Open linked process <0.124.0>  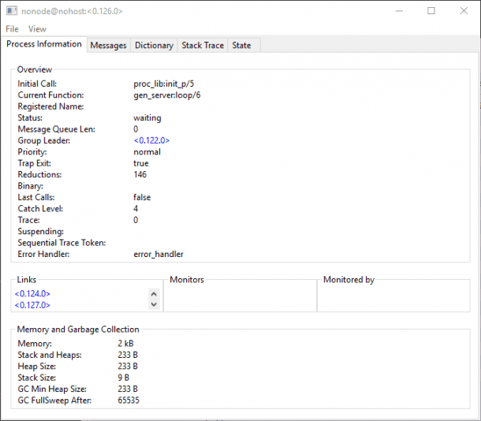(x=32, y=293)
